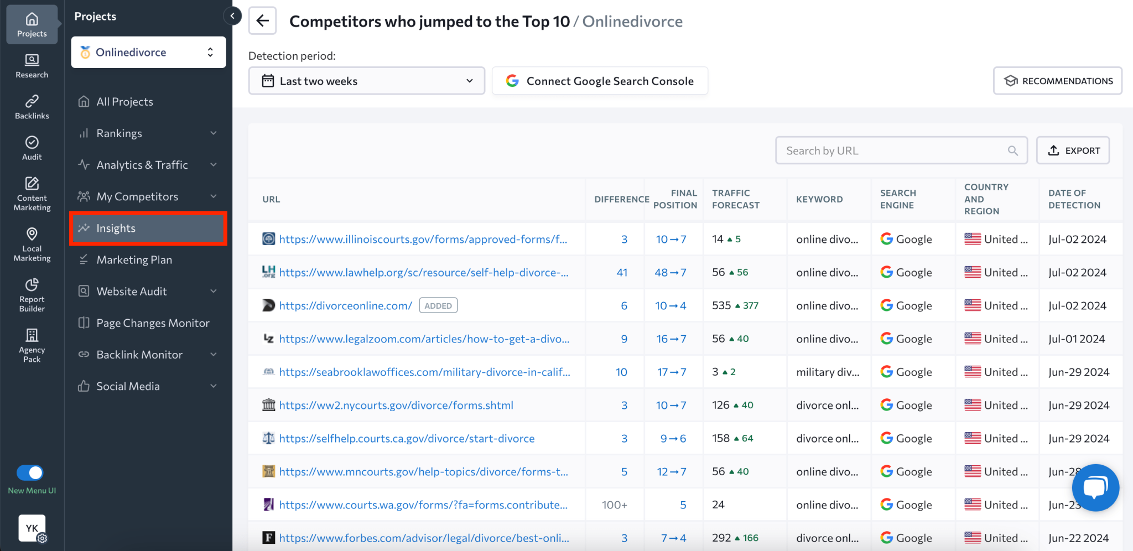Screen dimensions: 1133x551
Task: Open the Audit section
Action: click(32, 147)
